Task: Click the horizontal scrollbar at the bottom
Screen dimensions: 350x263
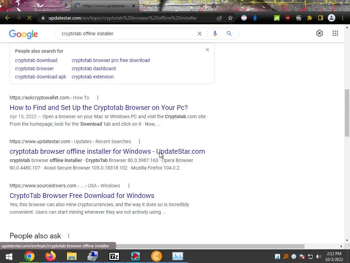Action: [x=210, y=246]
